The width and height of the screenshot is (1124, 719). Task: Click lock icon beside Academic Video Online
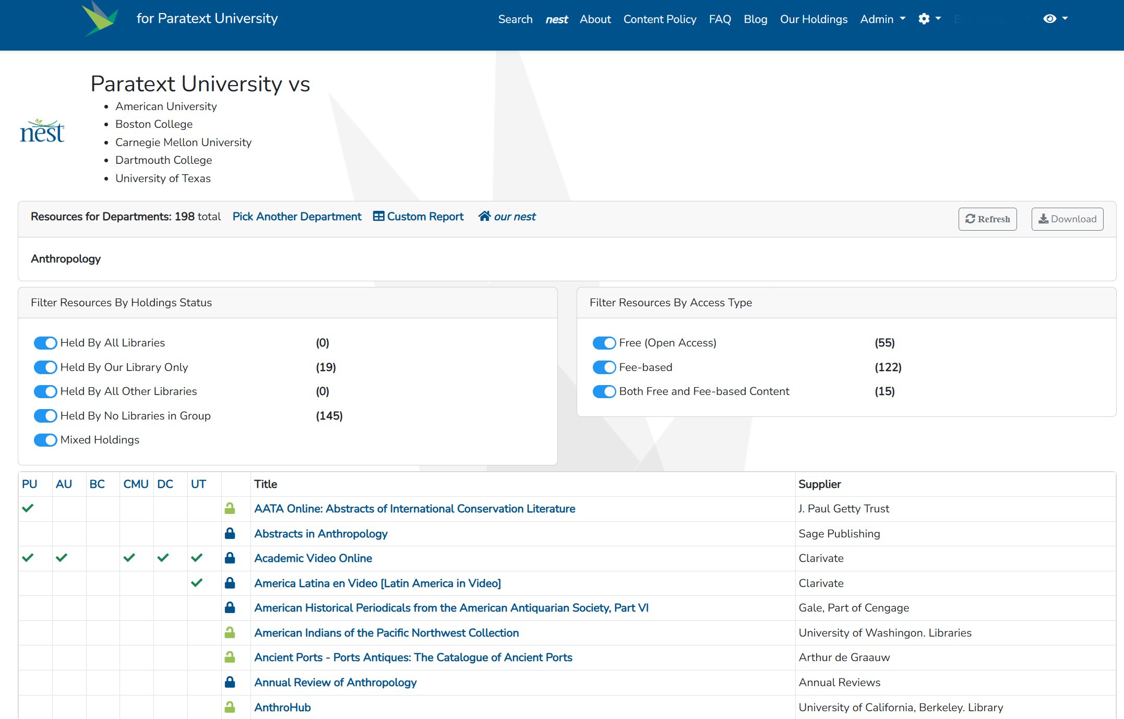(230, 558)
